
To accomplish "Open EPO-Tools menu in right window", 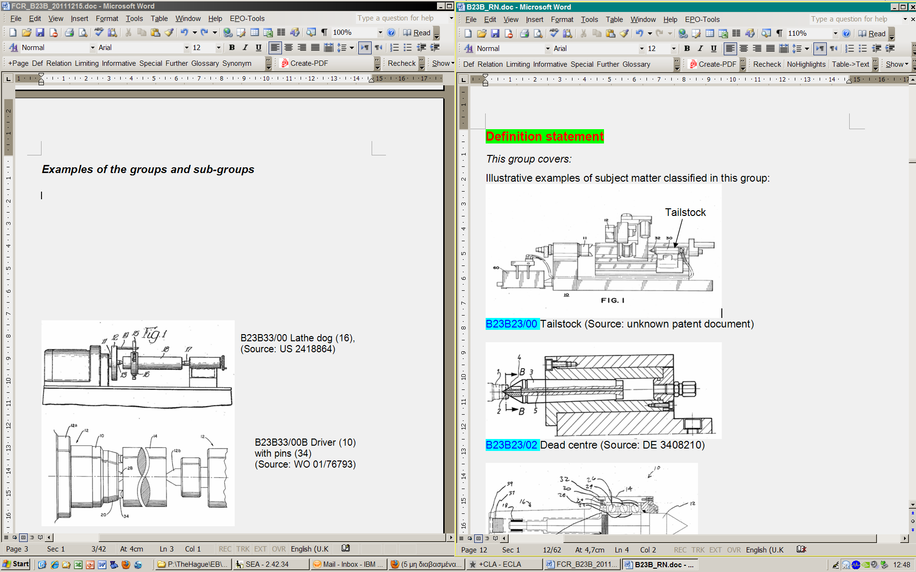I will tap(702, 20).
